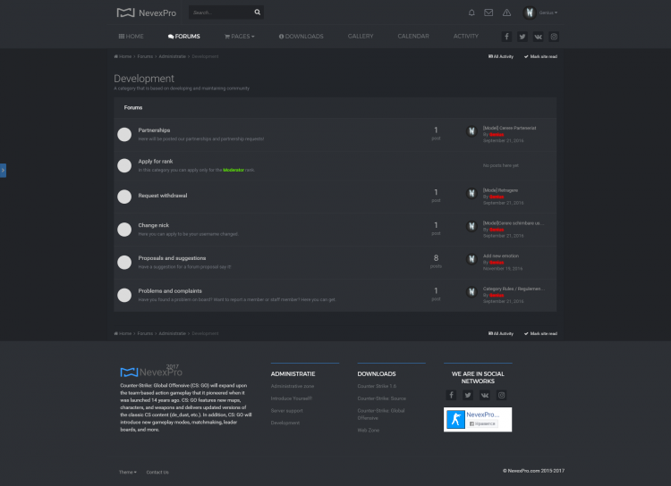Open the notifications bell icon
This screenshot has width=671, height=486.
[471, 13]
